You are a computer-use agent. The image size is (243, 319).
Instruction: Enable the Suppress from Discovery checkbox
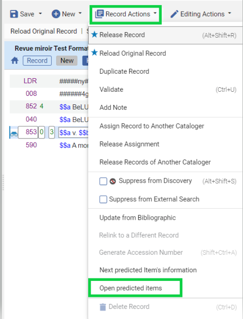103,181
